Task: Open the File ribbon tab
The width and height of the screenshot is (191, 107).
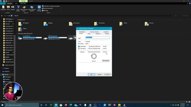Action: [x=3, y=4]
